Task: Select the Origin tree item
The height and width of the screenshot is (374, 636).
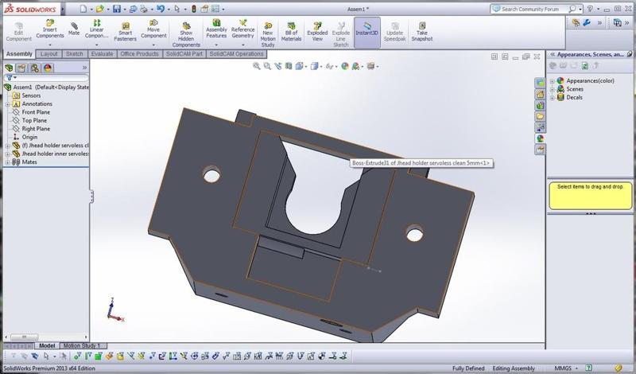Action: click(25, 137)
